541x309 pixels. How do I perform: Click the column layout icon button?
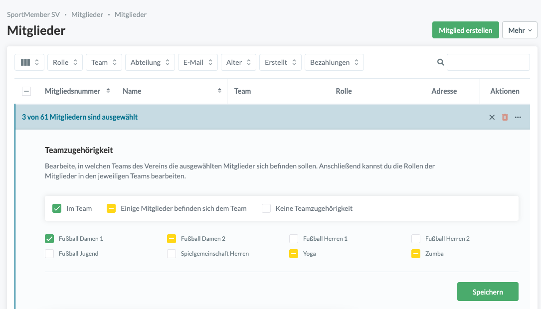(29, 62)
